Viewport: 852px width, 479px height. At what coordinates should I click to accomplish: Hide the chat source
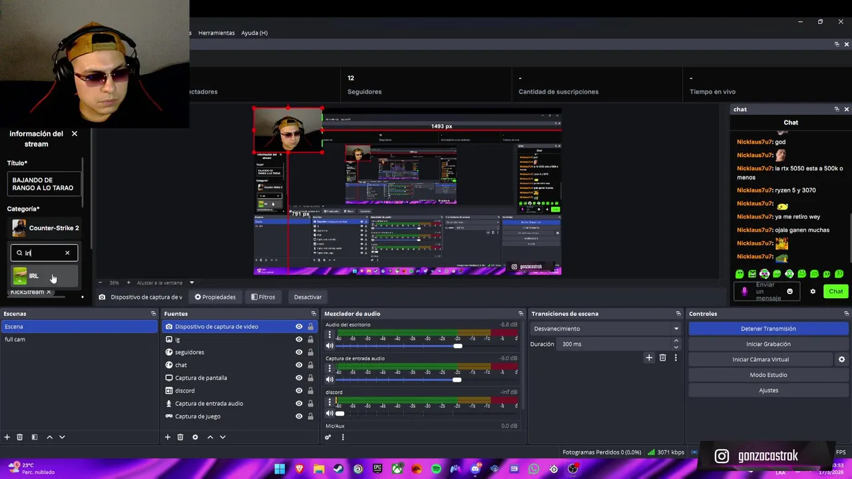(x=299, y=365)
